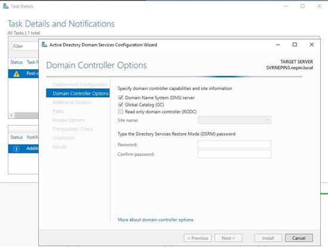
Task: Go to Prerequisites Check step
Action: coord(73,129)
